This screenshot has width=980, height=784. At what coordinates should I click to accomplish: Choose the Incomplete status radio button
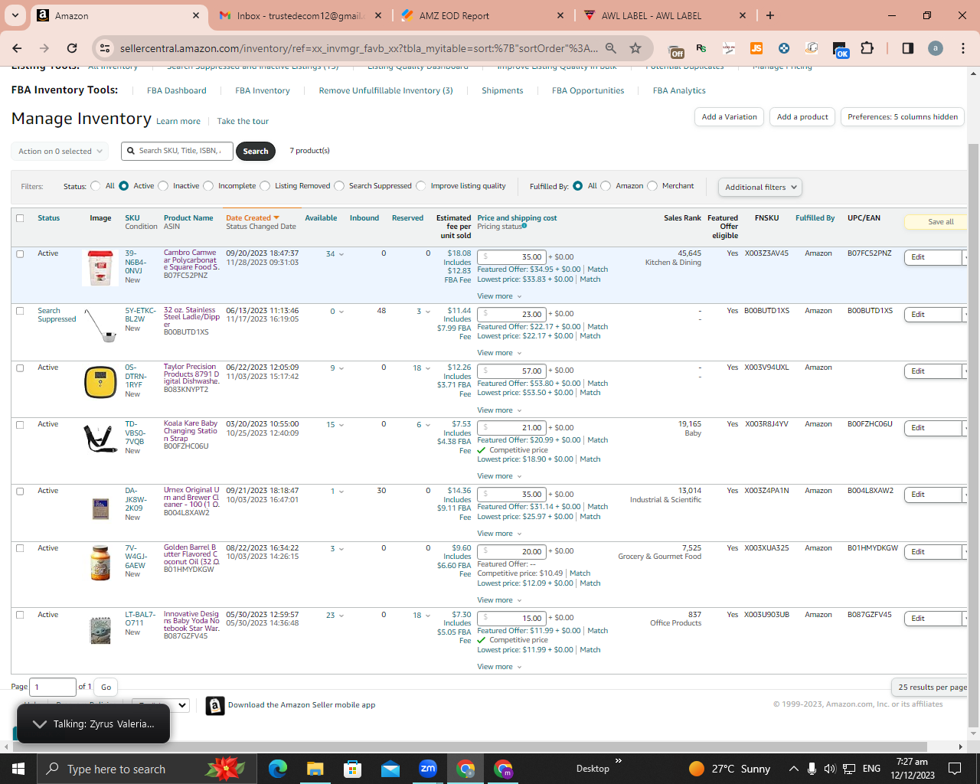(208, 186)
